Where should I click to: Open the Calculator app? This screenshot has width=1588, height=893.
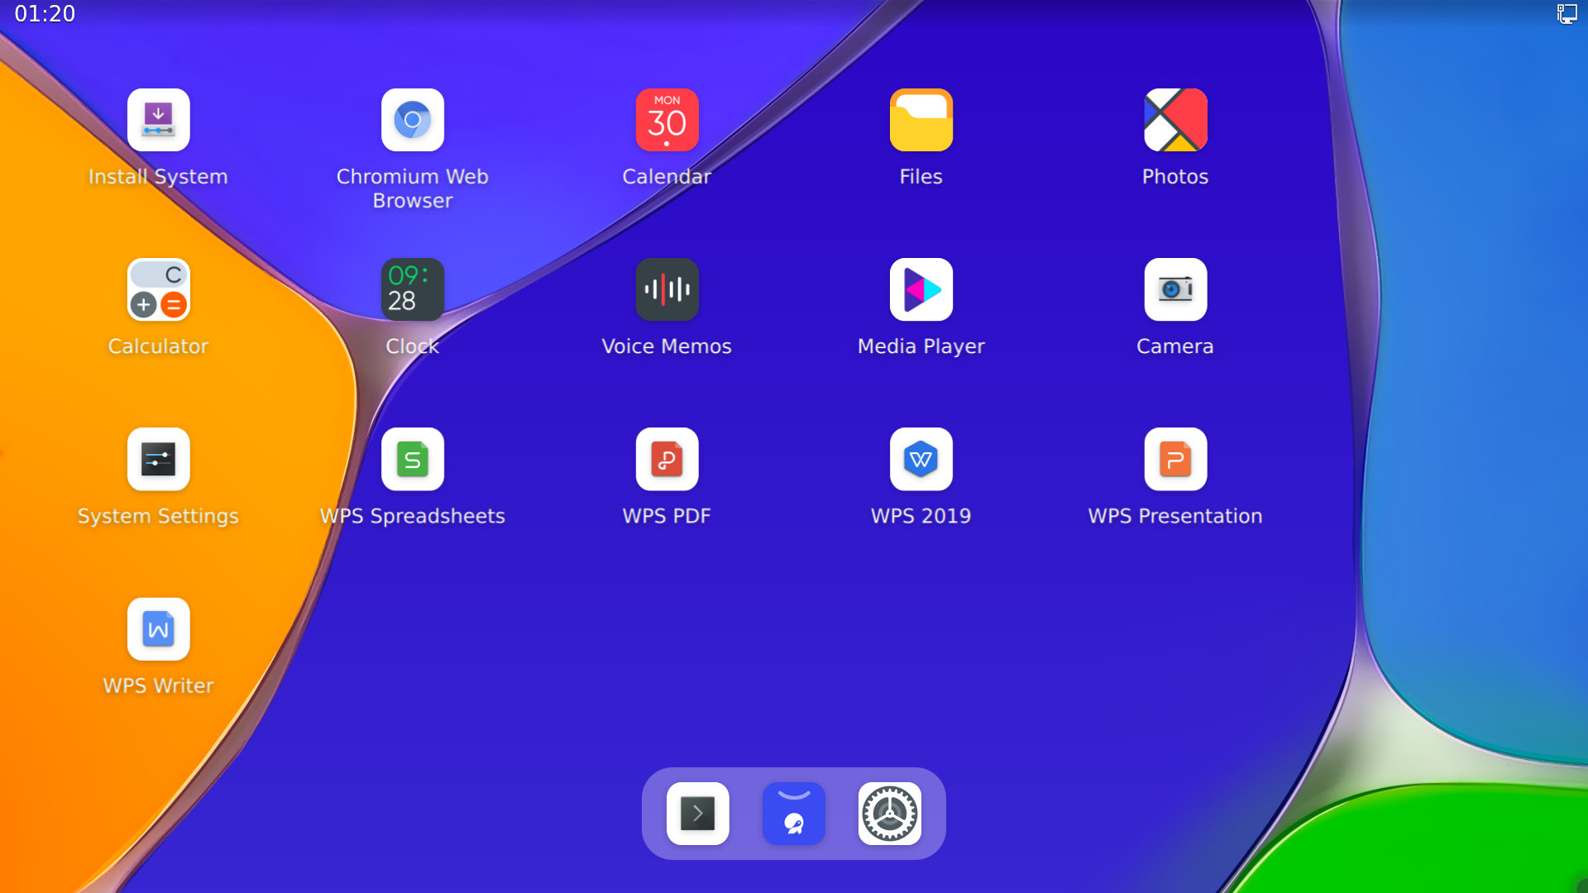tap(158, 290)
